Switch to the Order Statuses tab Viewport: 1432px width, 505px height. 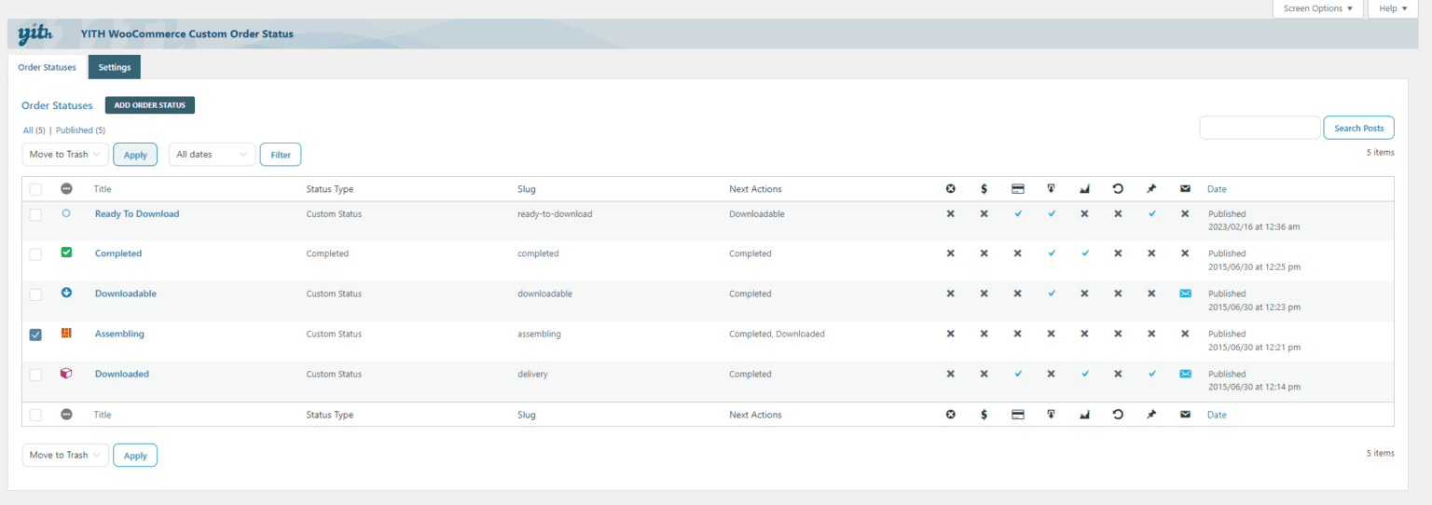(x=47, y=67)
